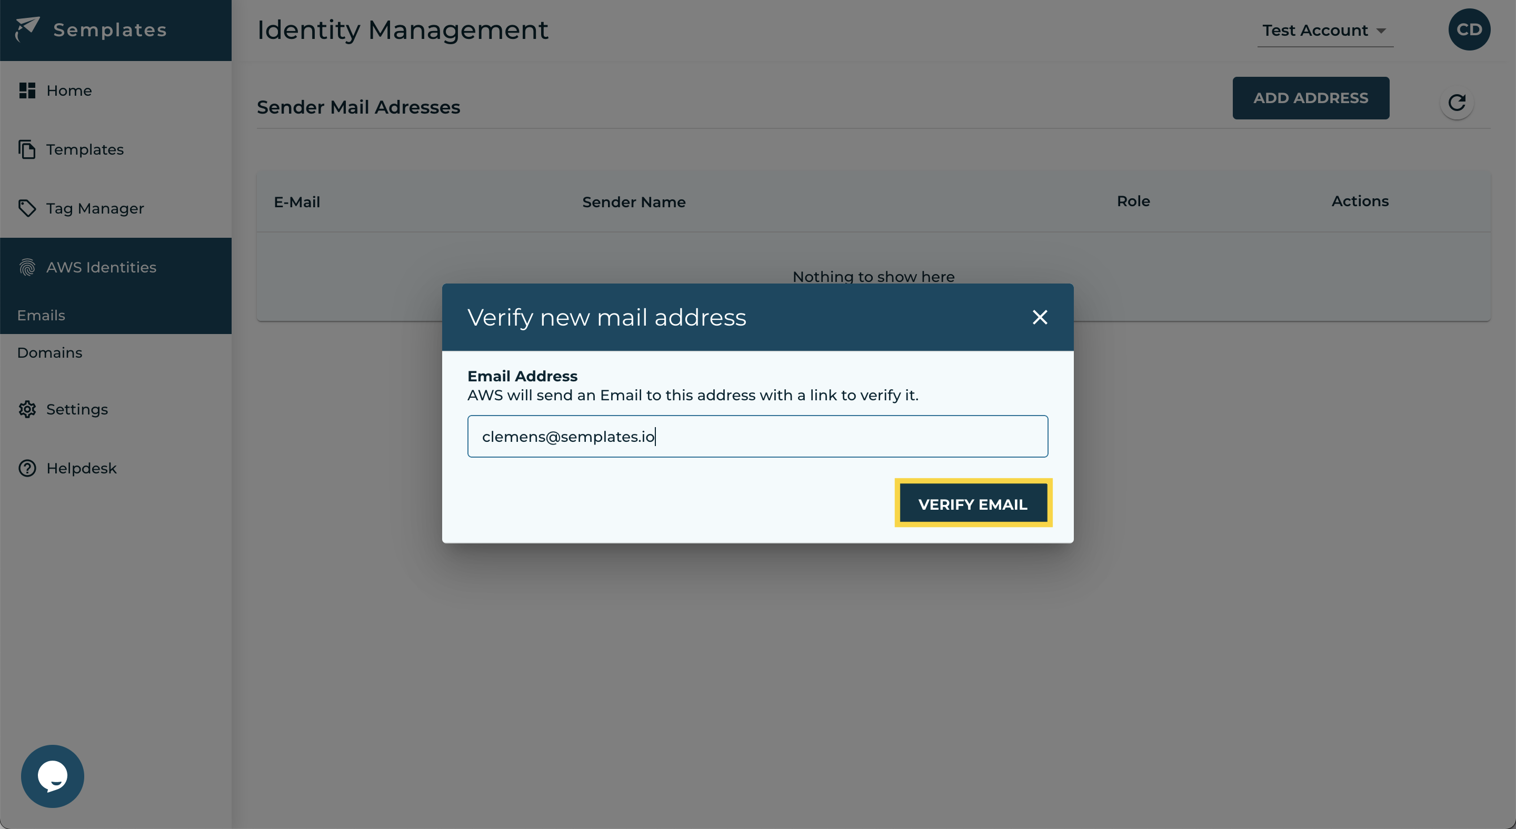Click the Test Account dropdown arrow
The height and width of the screenshot is (829, 1516).
click(1381, 31)
